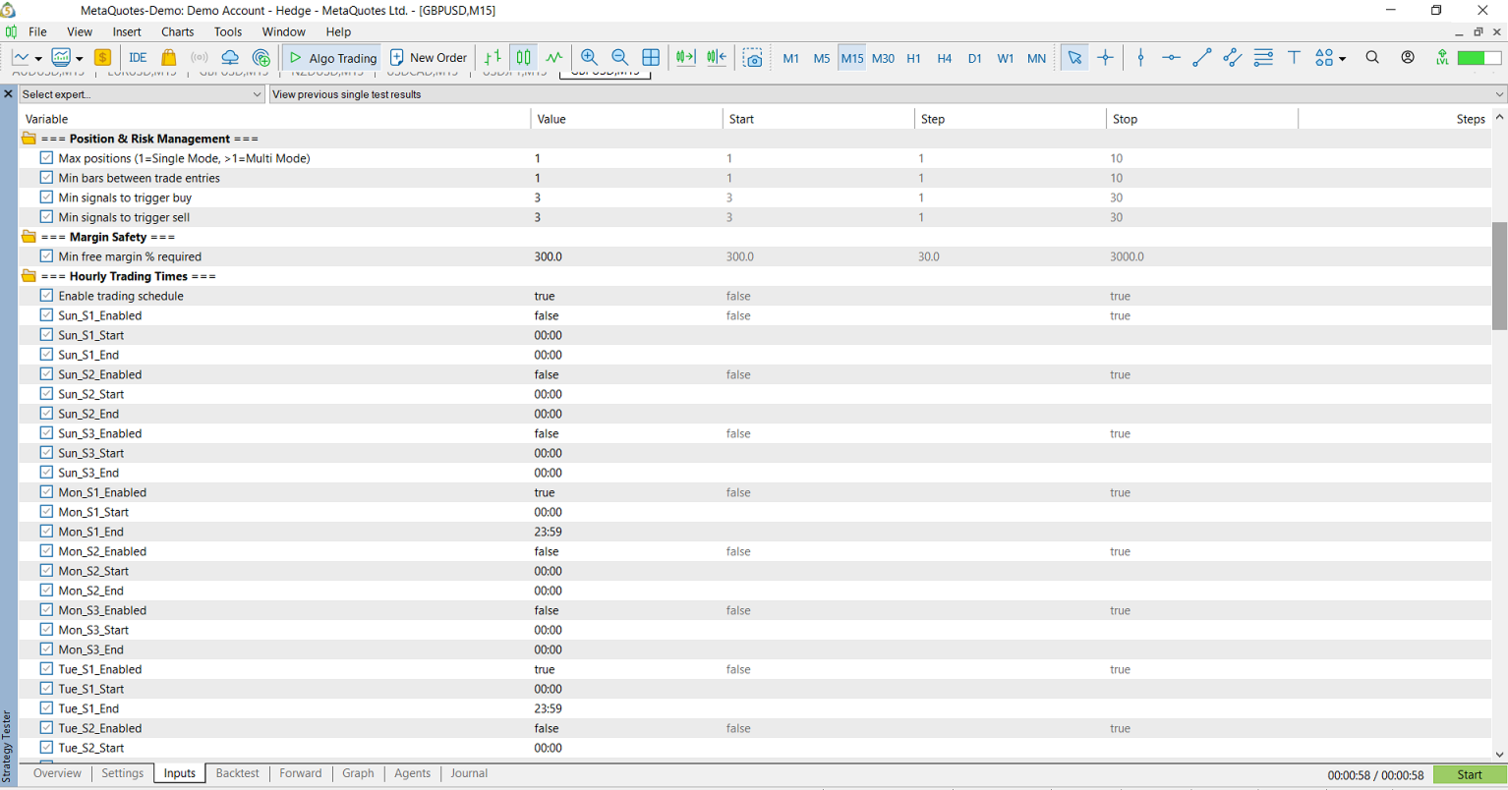Image resolution: width=1508 pixels, height=790 pixels.
Task: Open the Select expert dropdown
Action: (142, 94)
